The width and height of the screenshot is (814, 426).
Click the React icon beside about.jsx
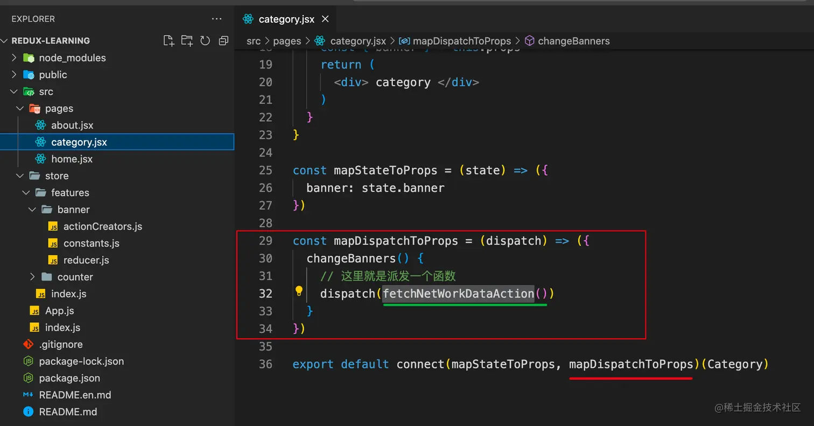(x=41, y=125)
